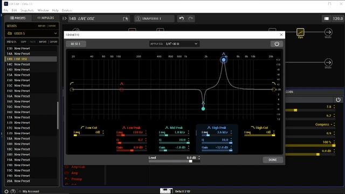The width and height of the screenshot is (345, 194).
Task: Click the High Peak band header icon
Action: pyautogui.click(x=209, y=128)
